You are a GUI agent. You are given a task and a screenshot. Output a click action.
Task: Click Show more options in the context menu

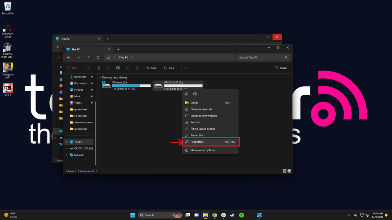[x=203, y=150]
